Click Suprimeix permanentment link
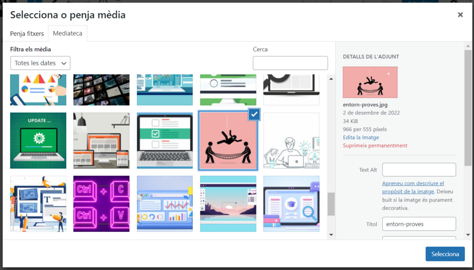 pyautogui.click(x=375, y=145)
